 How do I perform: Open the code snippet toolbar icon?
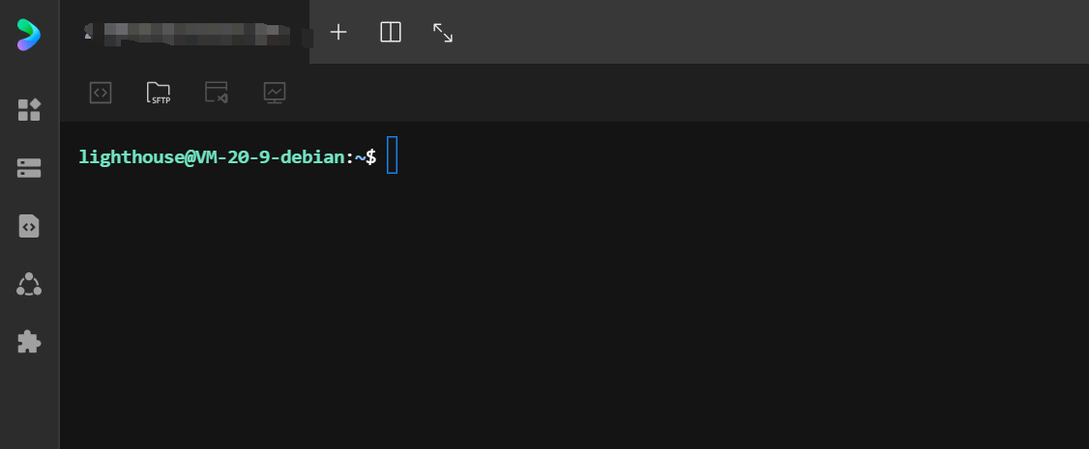(101, 92)
